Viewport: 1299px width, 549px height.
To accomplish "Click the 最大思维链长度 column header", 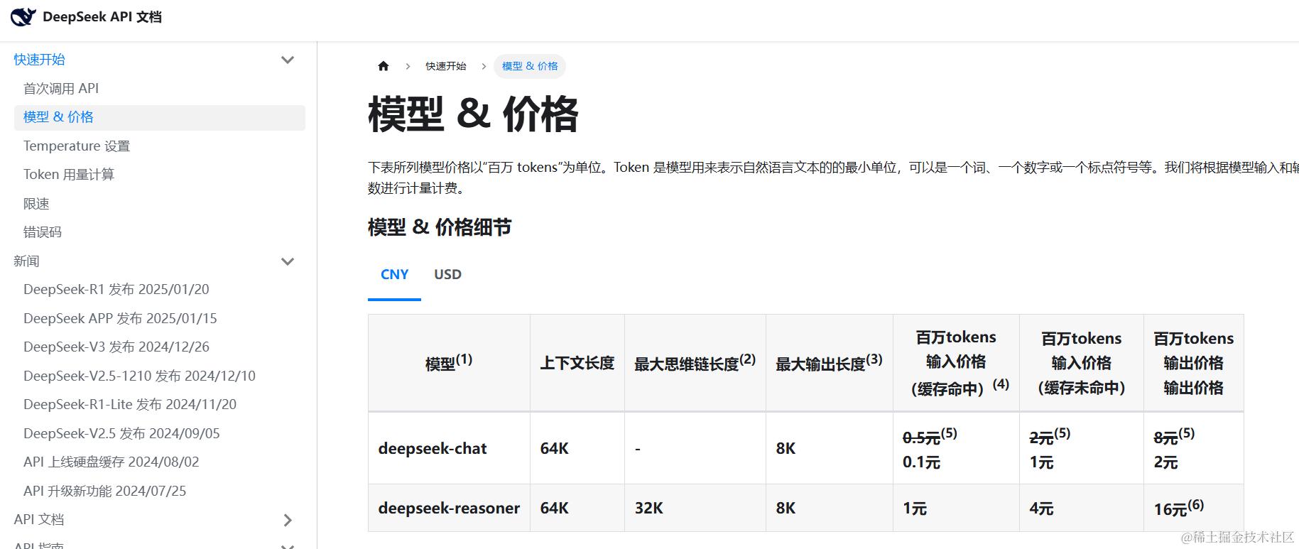I will [695, 363].
